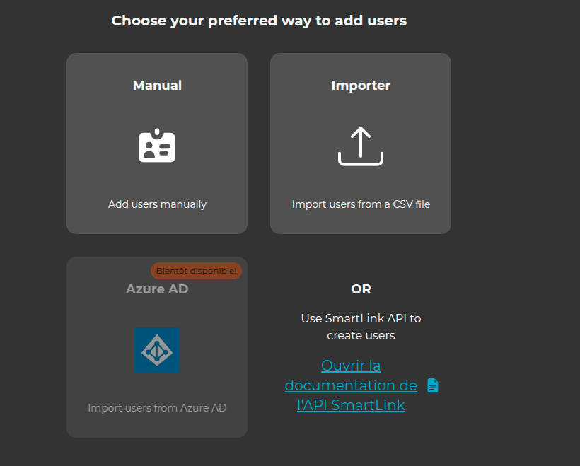This screenshot has width=580, height=466.
Task: Click the upward arrow of the import icon
Action: 360,138
